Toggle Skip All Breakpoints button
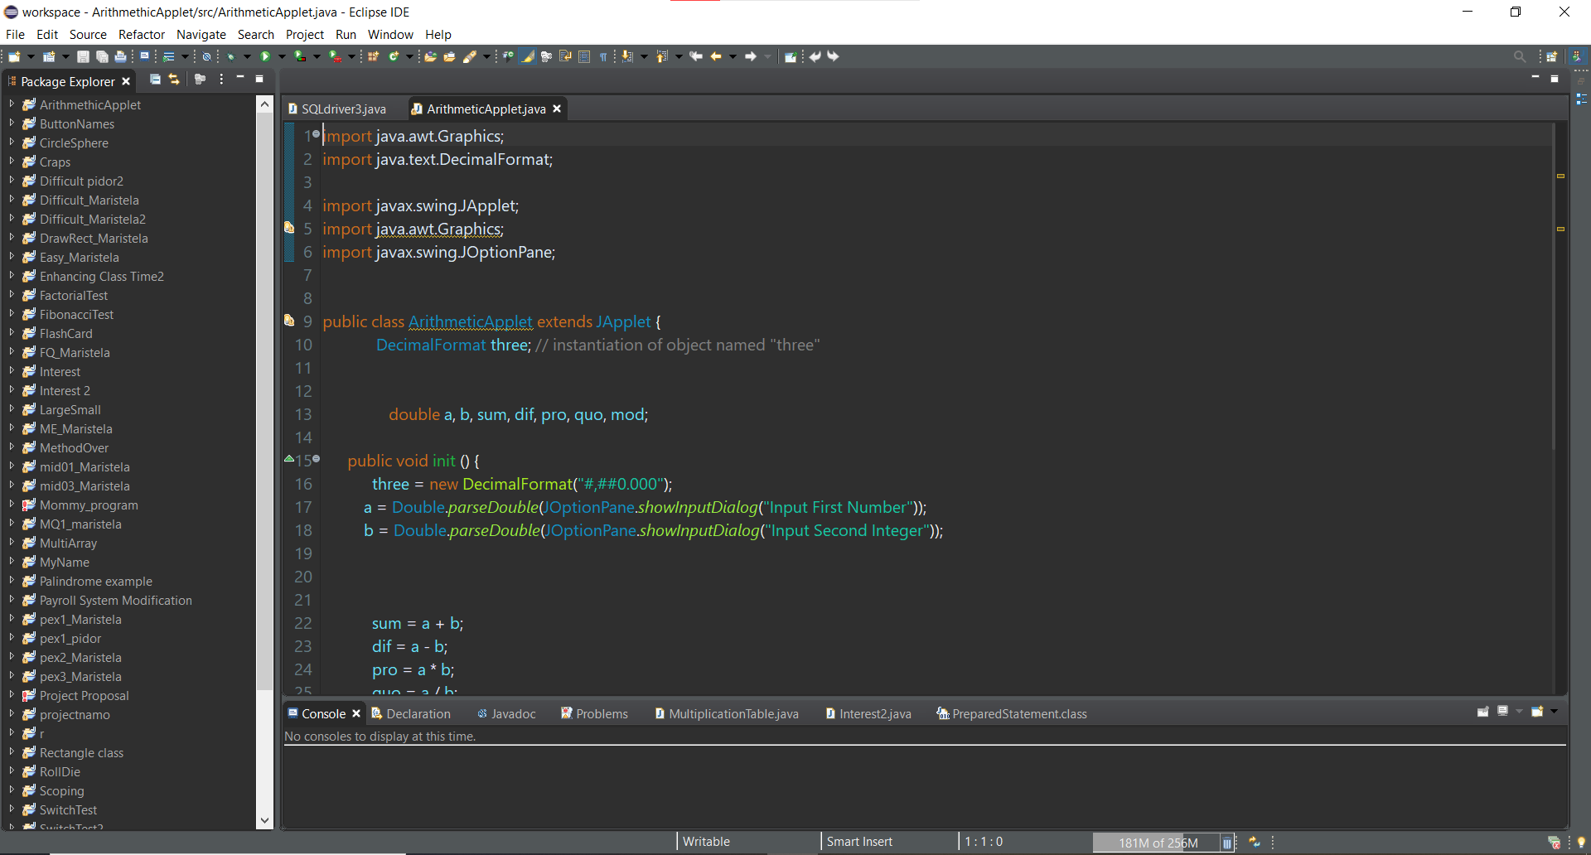The height and width of the screenshot is (855, 1591). pyautogui.click(x=206, y=56)
